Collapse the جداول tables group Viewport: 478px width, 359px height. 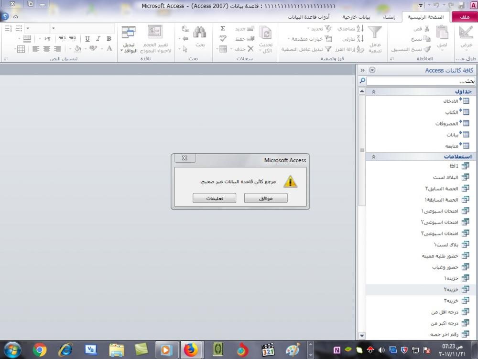373,91
